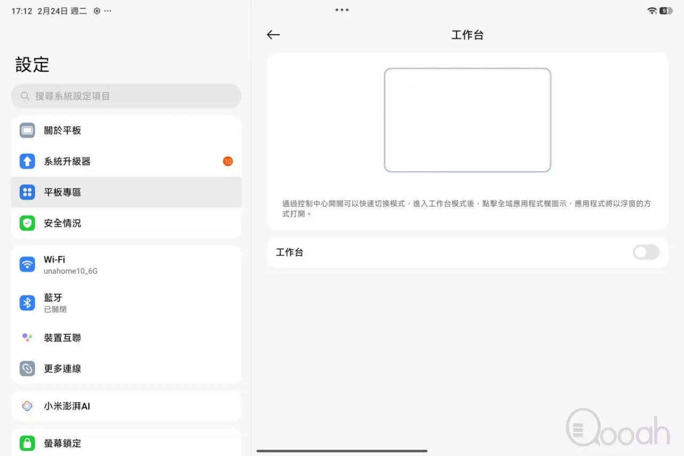The width and height of the screenshot is (684, 456).
Task: Click the 裝置互聯 colorful dots icon
Action: pyautogui.click(x=27, y=338)
